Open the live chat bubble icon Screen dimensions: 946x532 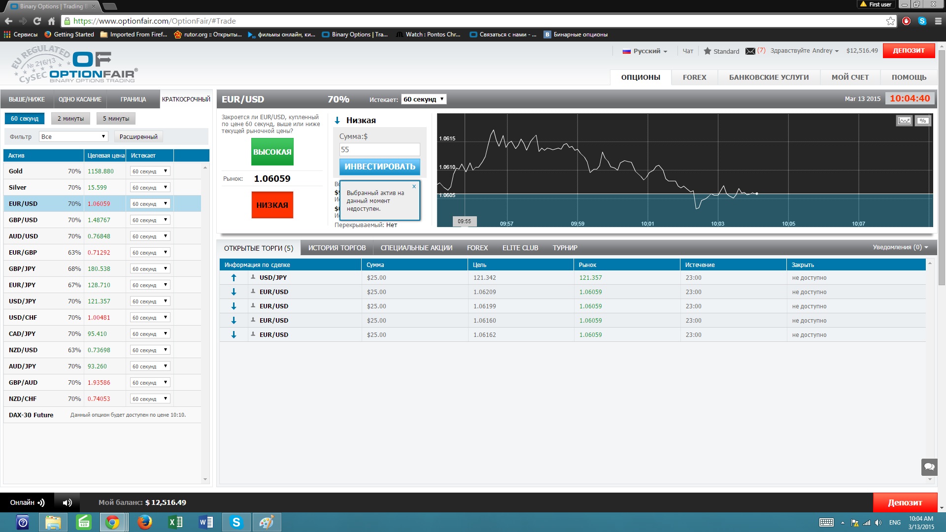929,466
